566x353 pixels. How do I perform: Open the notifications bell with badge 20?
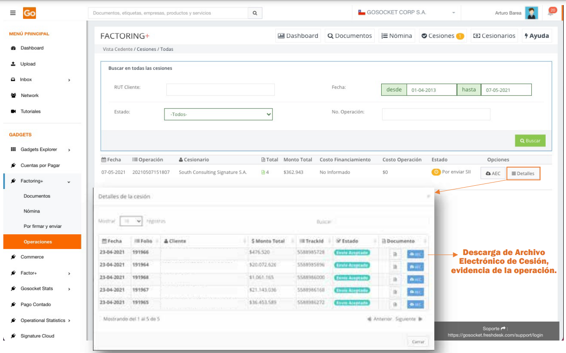pyautogui.click(x=551, y=12)
